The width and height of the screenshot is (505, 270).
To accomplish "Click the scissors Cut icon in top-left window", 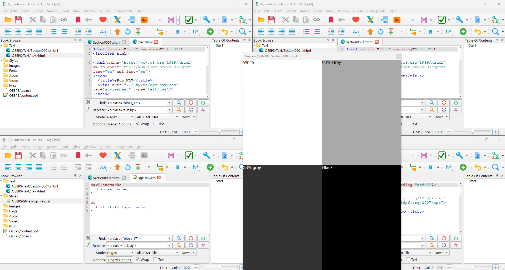I will click(33, 20).
